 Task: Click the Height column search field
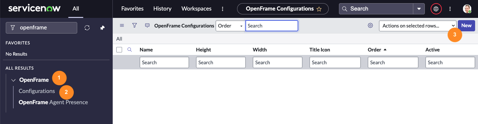(221, 62)
